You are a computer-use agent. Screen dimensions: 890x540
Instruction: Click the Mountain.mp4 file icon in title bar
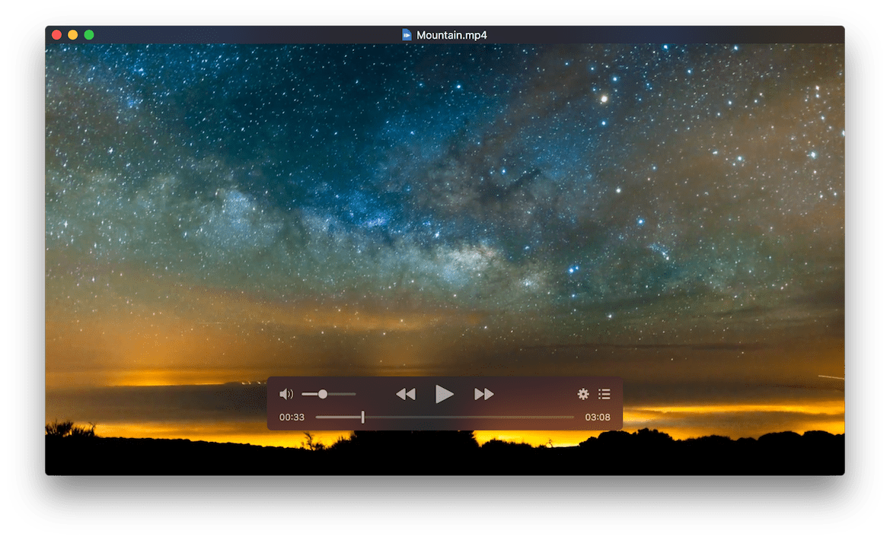pyautogui.click(x=407, y=34)
